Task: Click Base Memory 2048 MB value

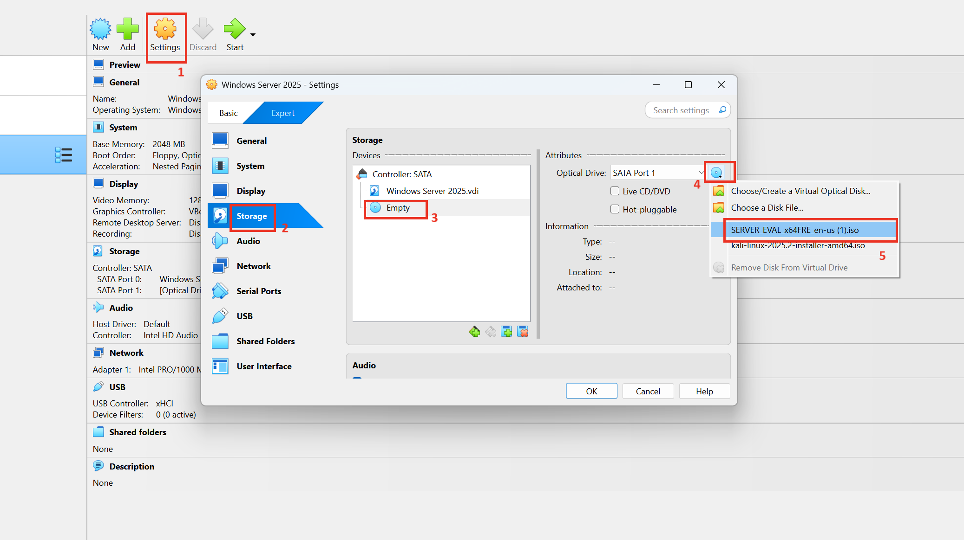Action: pos(169,144)
